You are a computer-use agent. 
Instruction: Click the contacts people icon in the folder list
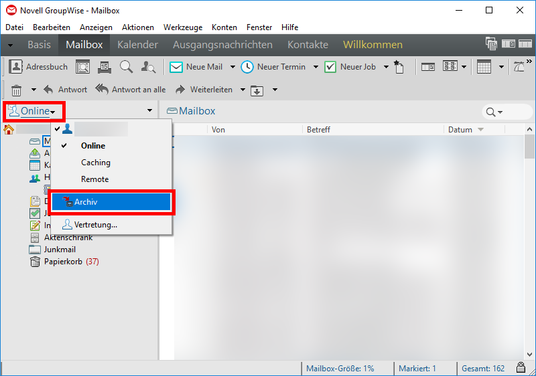35,178
